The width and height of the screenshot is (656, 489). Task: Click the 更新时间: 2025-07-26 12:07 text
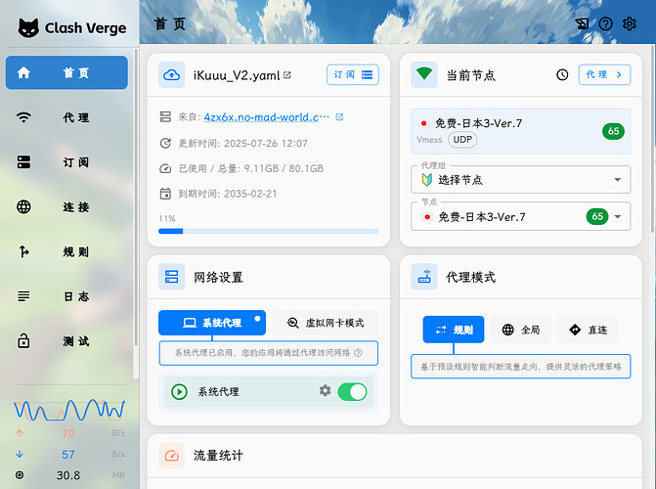[x=243, y=143]
